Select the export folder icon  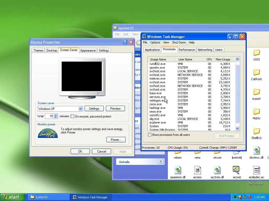(256, 92)
